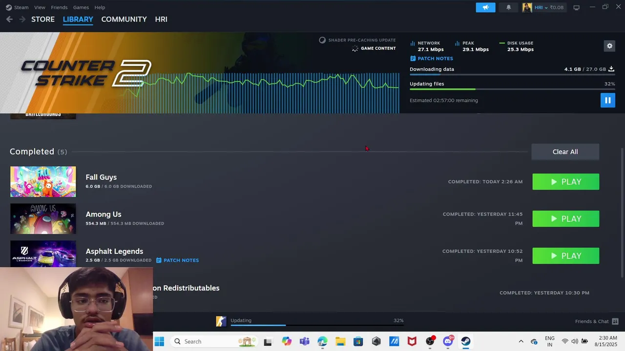Click the bottom Updating progress bar
The height and width of the screenshot is (351, 625).
(317, 325)
